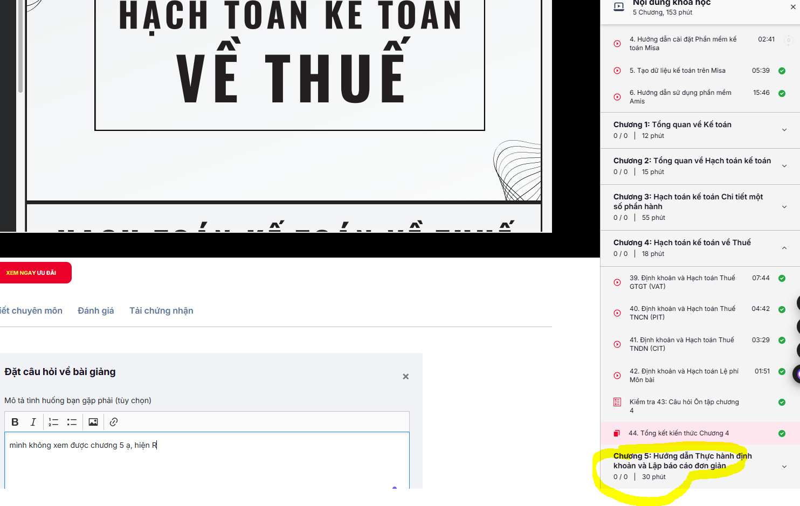Expand Chương 1: Tổng quan về Kế toán
This screenshot has width=800, height=506.
click(700, 130)
